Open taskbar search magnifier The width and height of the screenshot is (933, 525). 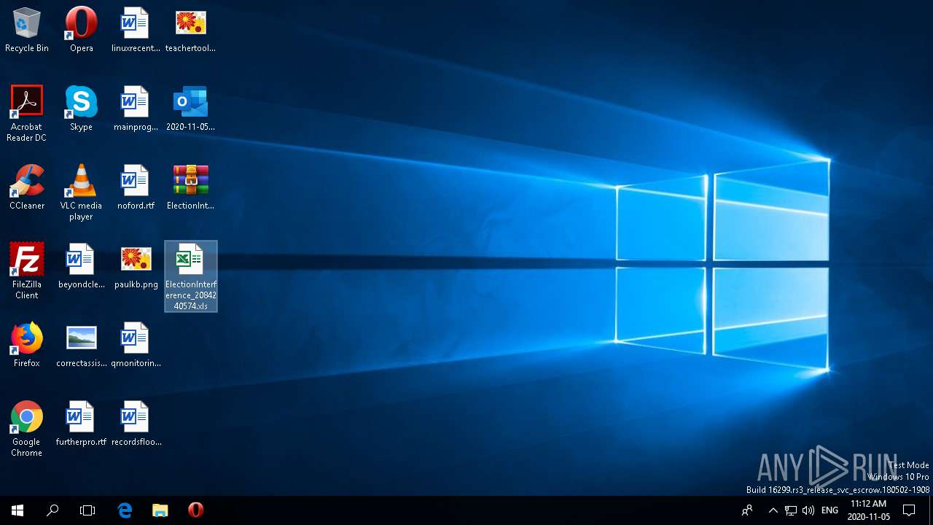[52, 510]
